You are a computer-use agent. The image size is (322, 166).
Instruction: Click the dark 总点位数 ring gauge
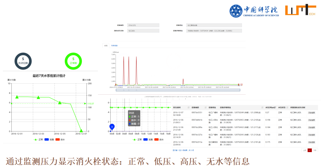pos(23,61)
